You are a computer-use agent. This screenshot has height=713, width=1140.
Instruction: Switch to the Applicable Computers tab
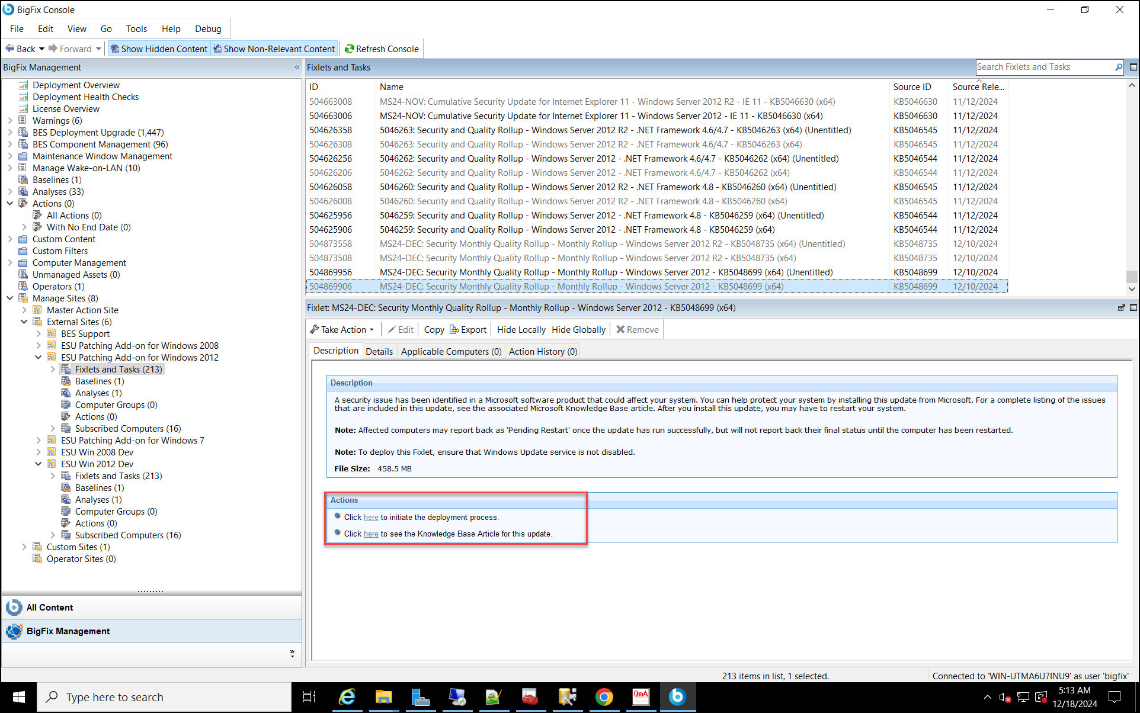(450, 351)
